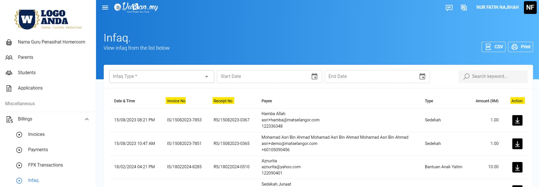This screenshot has height=187, width=539.
Task: Click the FPX Transactions bullet icon
Action: click(x=19, y=165)
